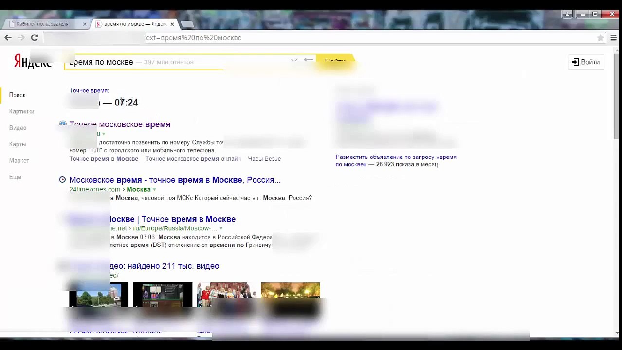Open Картинки in the left sidebar
The height and width of the screenshot is (350, 622).
21,111
